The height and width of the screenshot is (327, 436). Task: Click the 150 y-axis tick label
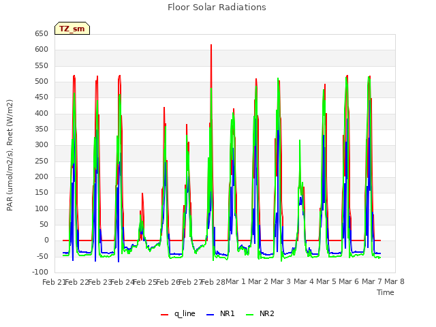(42, 192)
